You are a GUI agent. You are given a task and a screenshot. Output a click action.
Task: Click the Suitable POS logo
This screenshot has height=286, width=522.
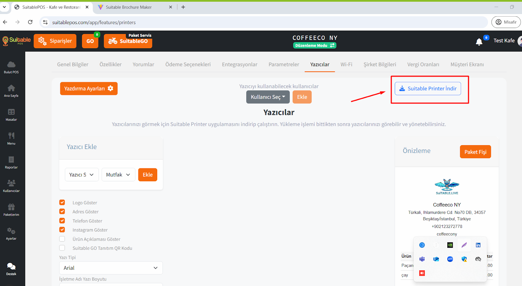[17, 41]
